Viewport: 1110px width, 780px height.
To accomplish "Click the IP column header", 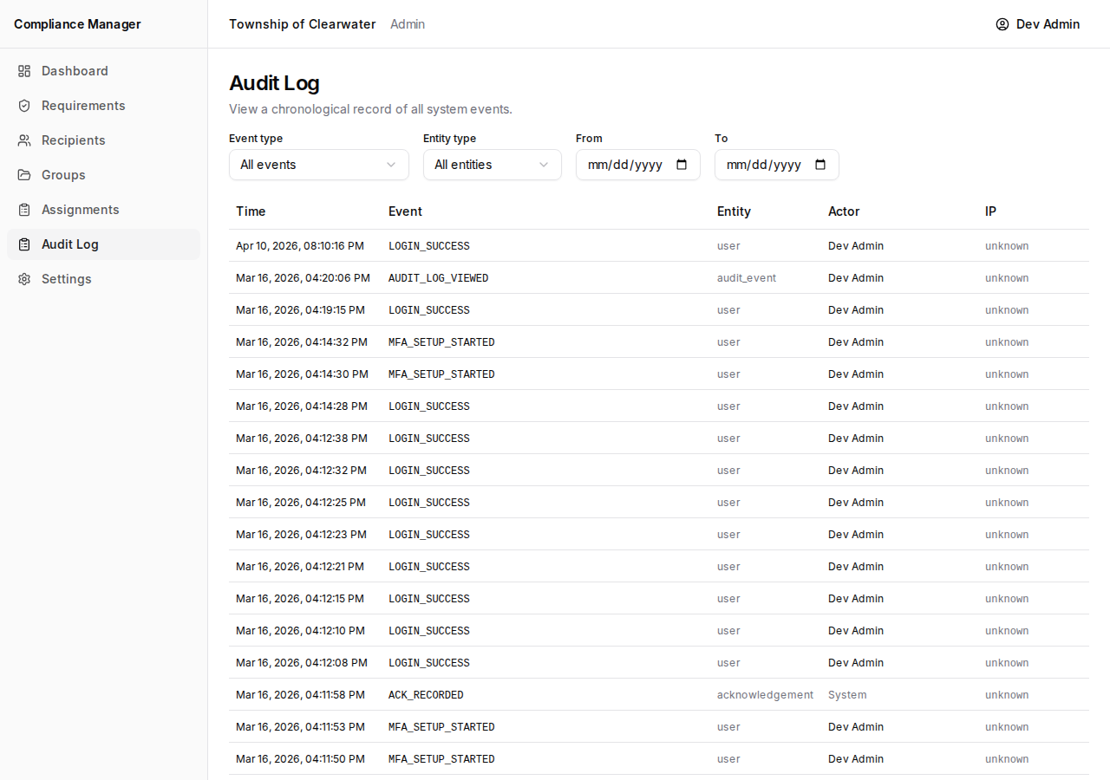I will click(990, 211).
